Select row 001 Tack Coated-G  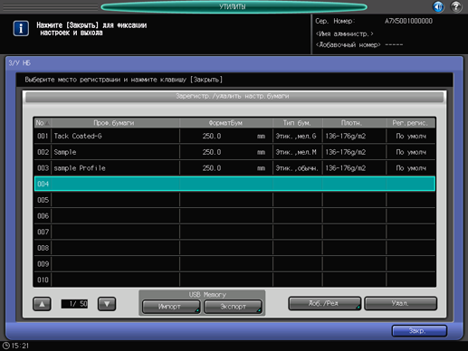(234, 137)
